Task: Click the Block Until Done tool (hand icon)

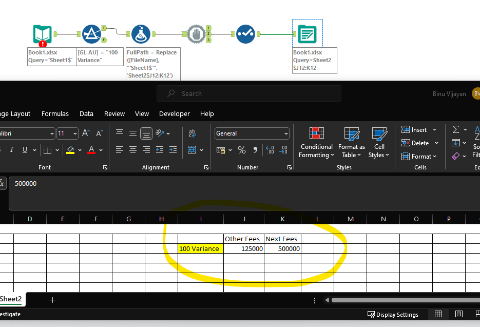Action: [x=197, y=34]
